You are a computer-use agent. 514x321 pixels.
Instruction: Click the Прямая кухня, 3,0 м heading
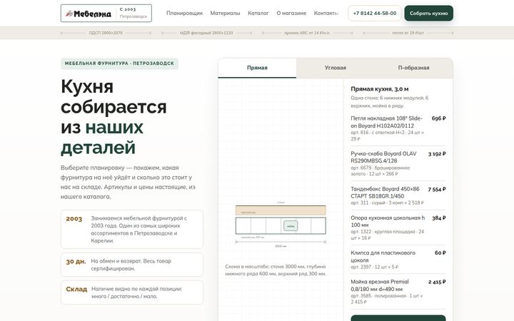[380, 88]
